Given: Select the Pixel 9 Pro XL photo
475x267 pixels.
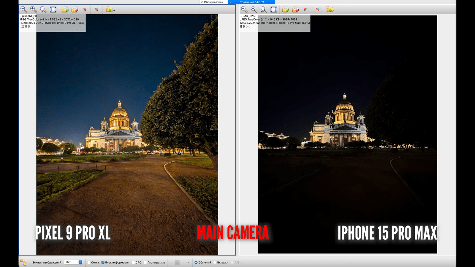Looking at the screenshot, I should (127, 135).
